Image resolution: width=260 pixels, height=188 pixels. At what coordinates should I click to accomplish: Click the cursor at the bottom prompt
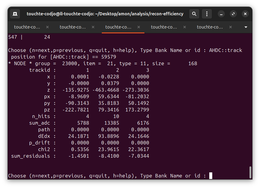point(210,176)
